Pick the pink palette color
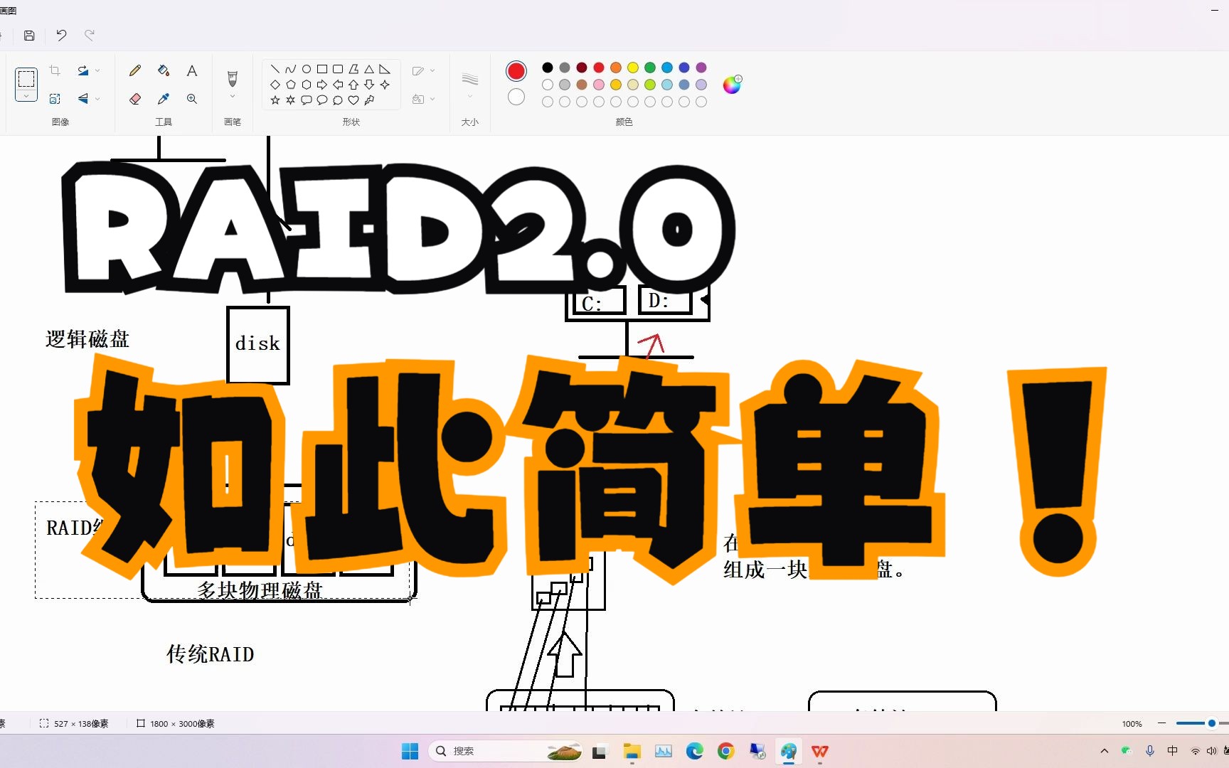The height and width of the screenshot is (768, 1229). [x=599, y=85]
